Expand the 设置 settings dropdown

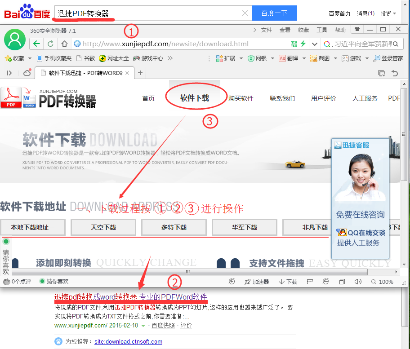[388, 13]
